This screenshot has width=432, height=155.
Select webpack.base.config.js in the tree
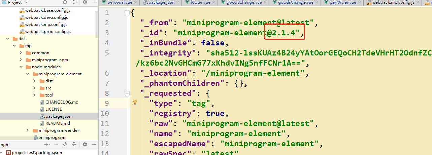click(47, 10)
